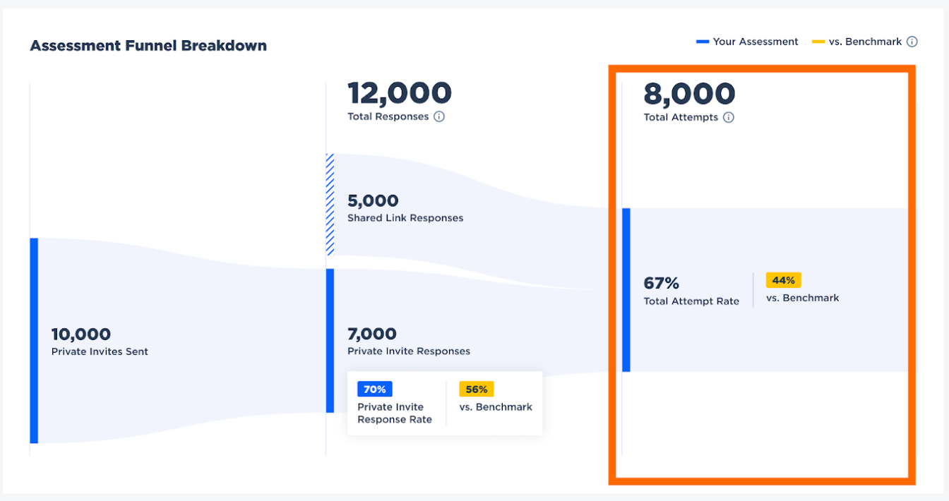Click info icon next to Total Responses

[439, 116]
